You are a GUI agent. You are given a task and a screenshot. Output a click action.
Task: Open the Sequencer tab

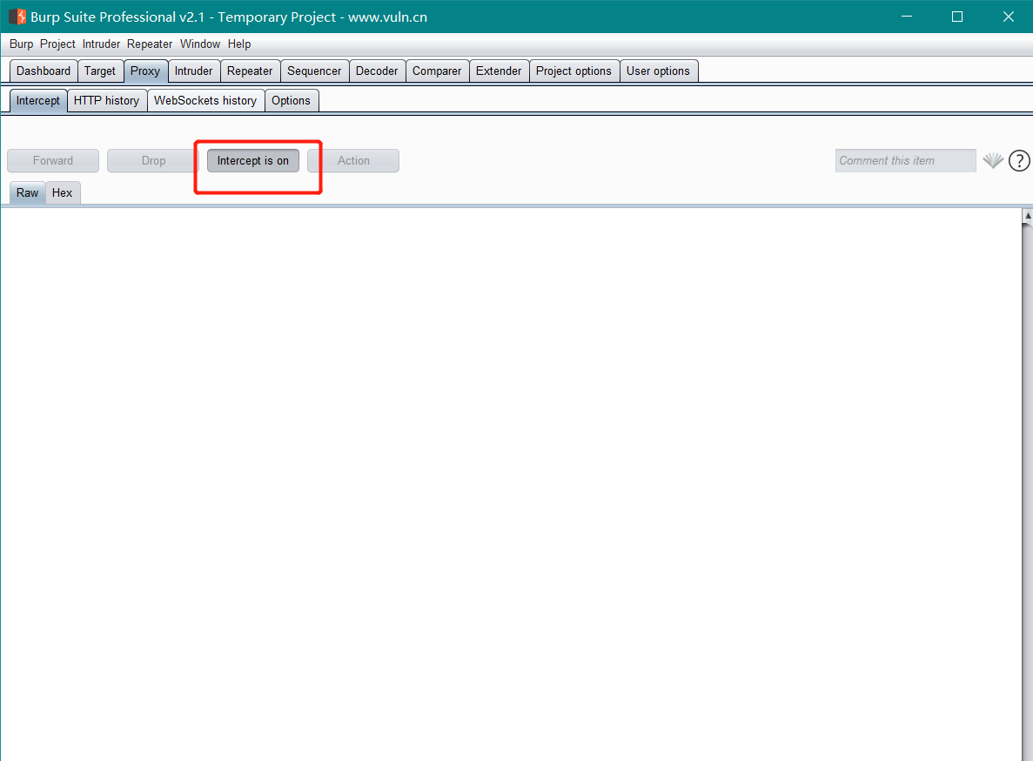click(314, 71)
